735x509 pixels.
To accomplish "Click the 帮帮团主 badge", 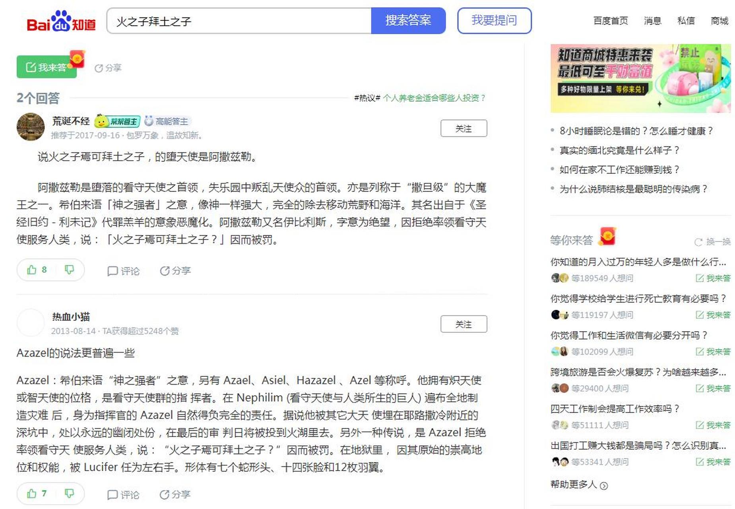I will click(x=118, y=121).
